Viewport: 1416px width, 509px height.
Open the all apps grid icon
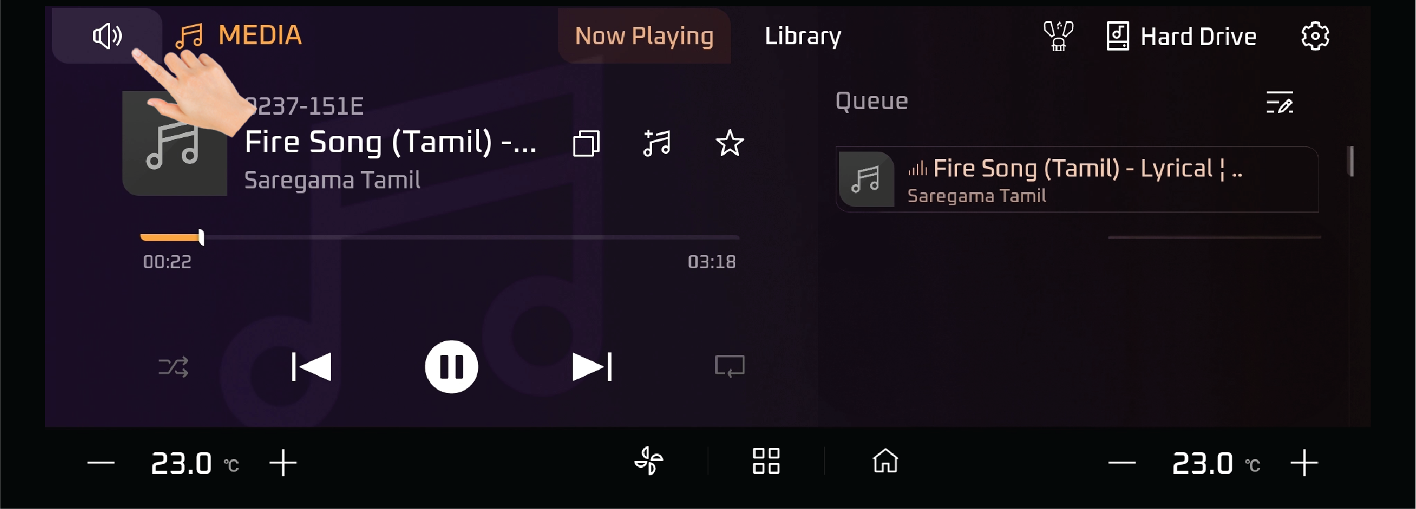click(x=766, y=462)
